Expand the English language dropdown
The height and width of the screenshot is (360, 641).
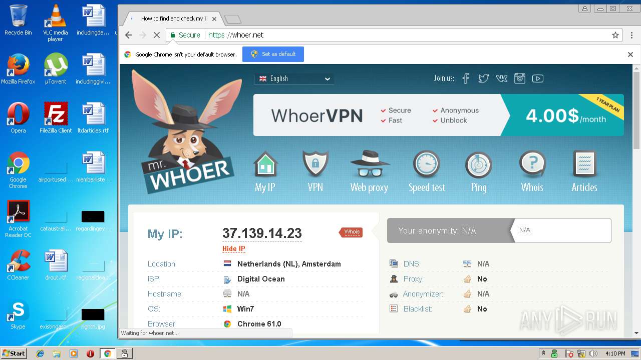tap(294, 78)
